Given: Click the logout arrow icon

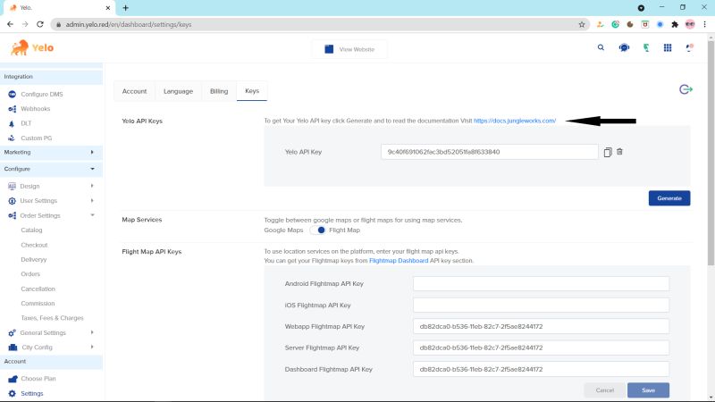Looking at the screenshot, I should pyautogui.click(x=686, y=89).
